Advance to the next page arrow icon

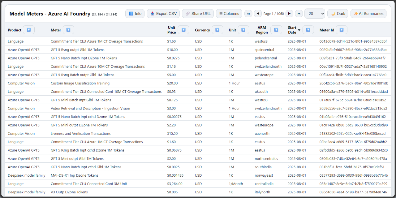tap(289, 14)
